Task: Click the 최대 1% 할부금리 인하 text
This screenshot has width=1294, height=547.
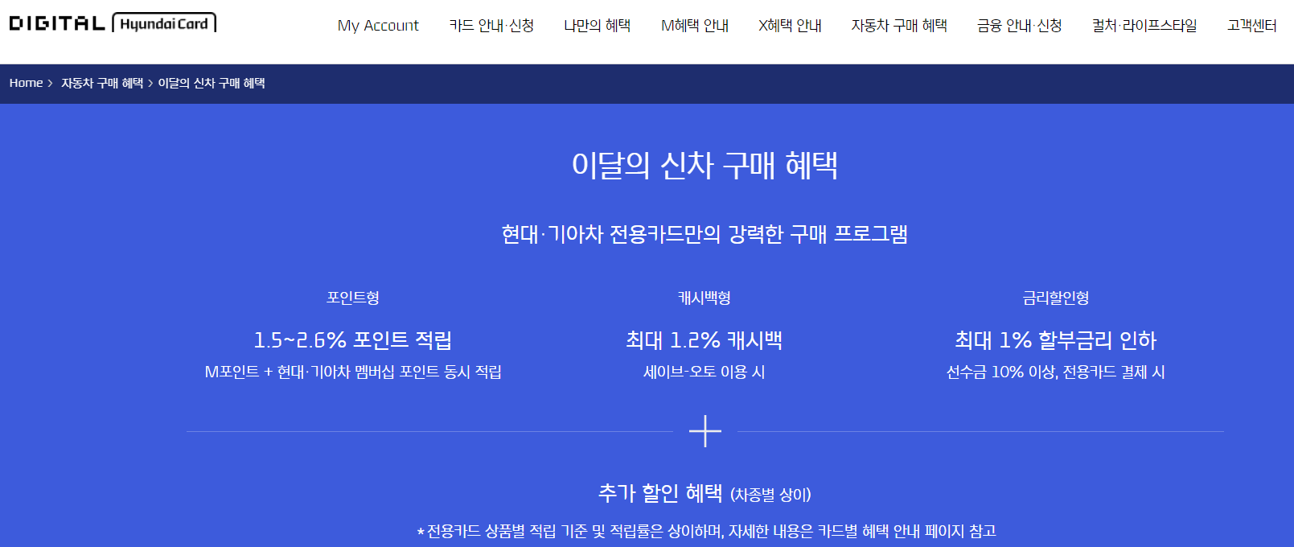Action: pyautogui.click(x=1056, y=340)
